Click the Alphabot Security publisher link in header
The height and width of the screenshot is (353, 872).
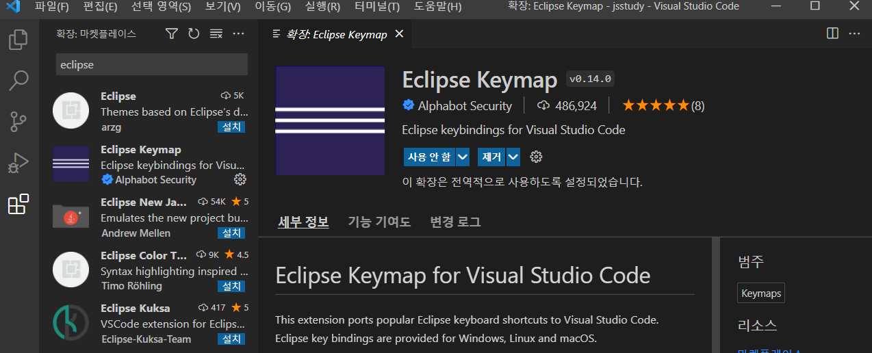pyautogui.click(x=465, y=105)
